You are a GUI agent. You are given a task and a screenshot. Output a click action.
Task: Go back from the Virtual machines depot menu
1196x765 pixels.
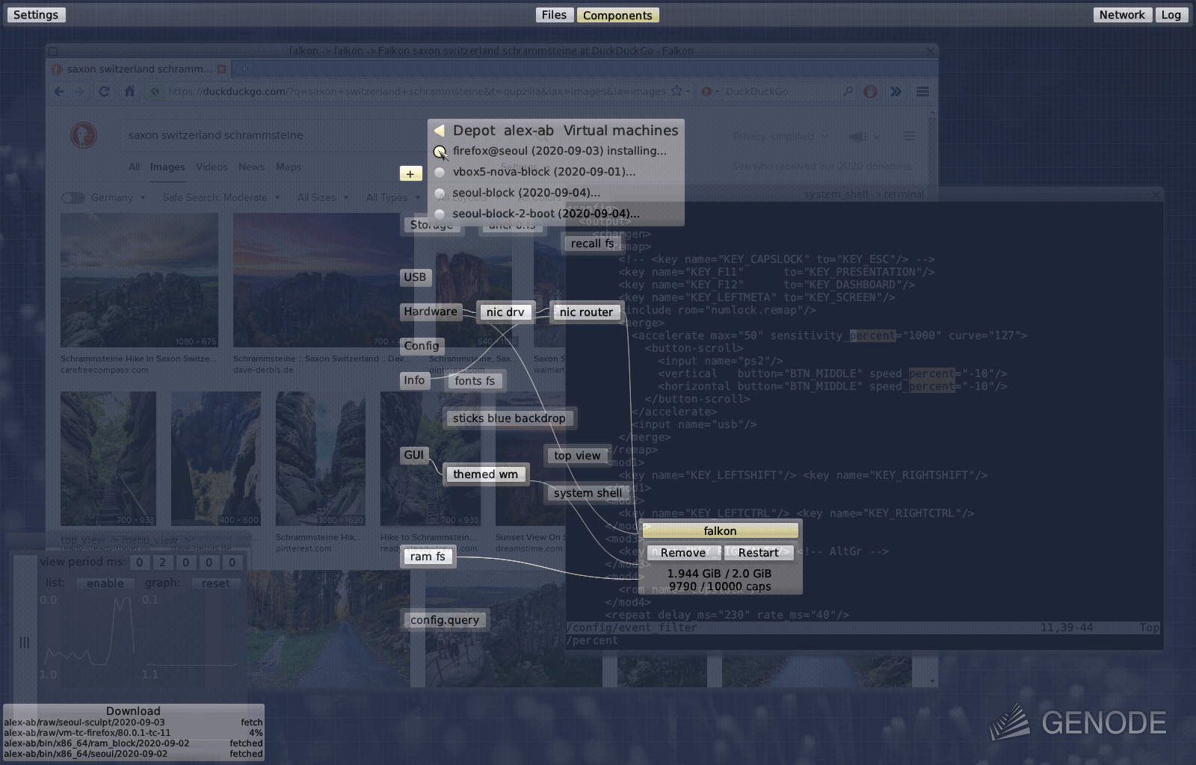point(440,131)
